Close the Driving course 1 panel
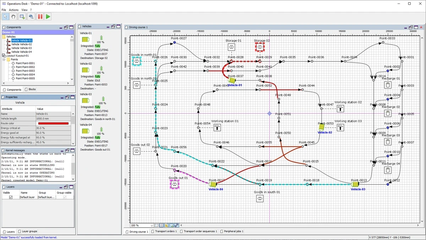The height and width of the screenshot is (240, 426). pyautogui.click(x=421, y=27)
